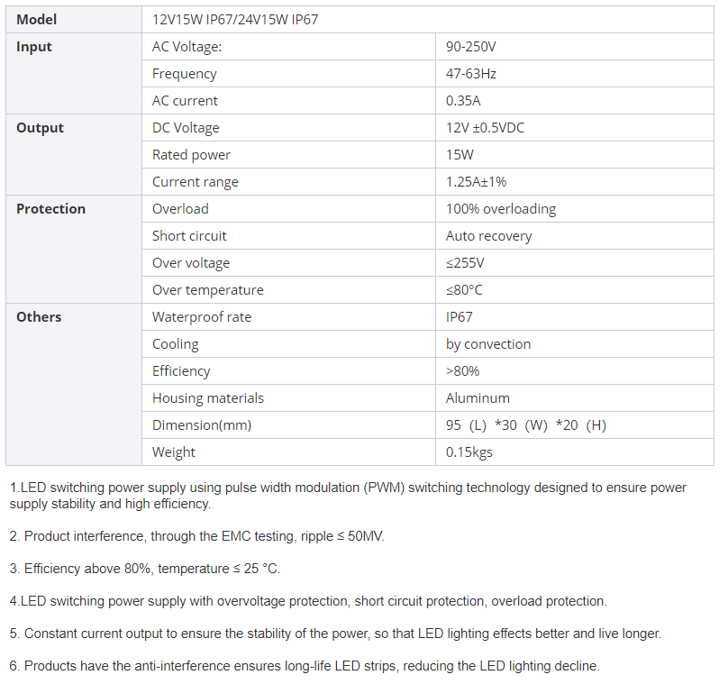Click the DC Voltage value 12V ±0.5VDC
This screenshot has height=684, width=728.
click(x=485, y=128)
